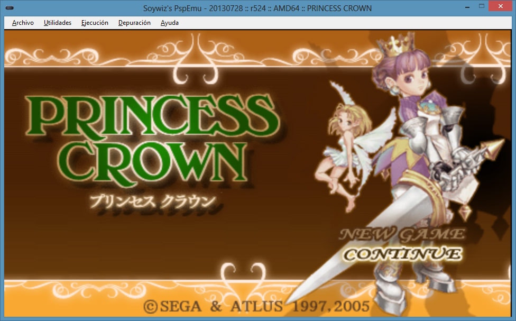The image size is (516, 321).
Task: Open the Archivo menu
Action: click(23, 23)
